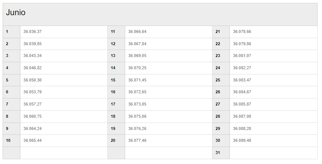322x164 pixels.
Task: Select the value 36.081,07 for day 23
Action: click(x=242, y=56)
